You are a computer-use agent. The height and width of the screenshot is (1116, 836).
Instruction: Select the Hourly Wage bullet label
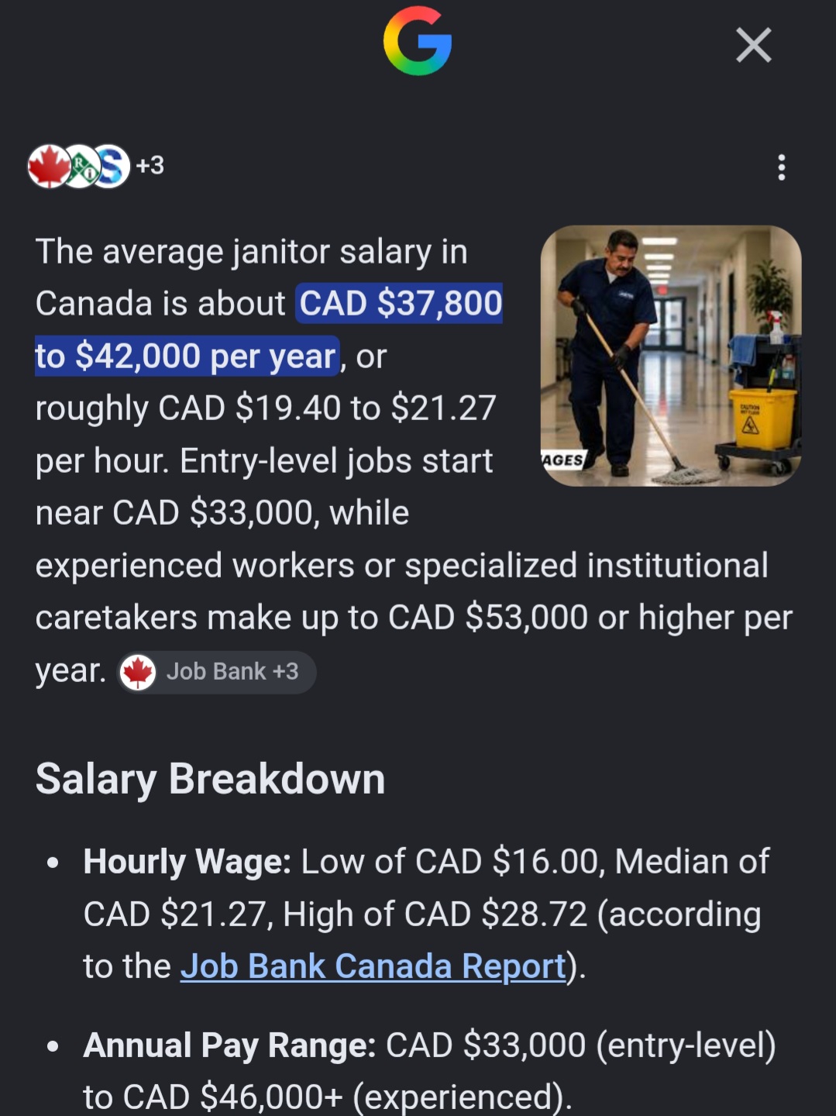187,862
